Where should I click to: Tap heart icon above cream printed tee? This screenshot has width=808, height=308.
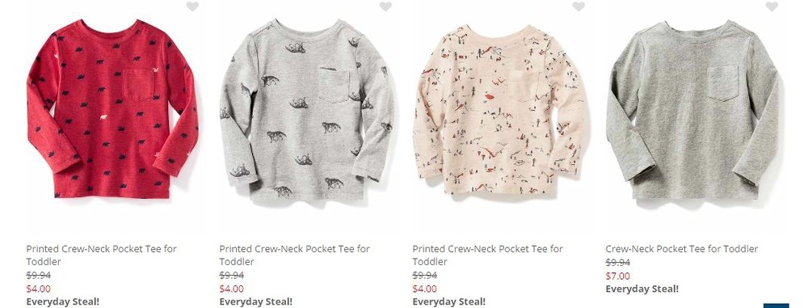tap(579, 6)
